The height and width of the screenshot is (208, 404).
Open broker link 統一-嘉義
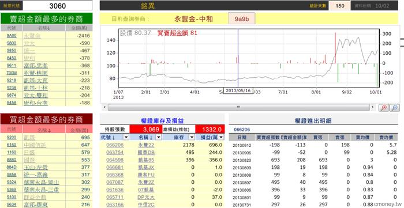click(x=36, y=175)
